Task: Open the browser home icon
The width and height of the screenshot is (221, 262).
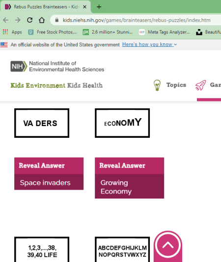Action: point(42,20)
